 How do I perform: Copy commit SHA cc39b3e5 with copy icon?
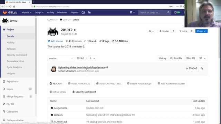202,68
